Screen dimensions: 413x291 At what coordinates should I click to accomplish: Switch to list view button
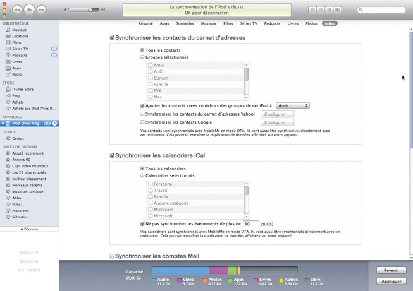pos(312,9)
